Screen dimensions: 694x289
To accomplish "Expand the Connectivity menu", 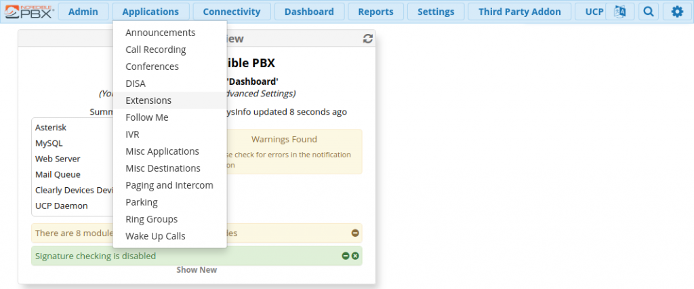I will pos(232,12).
